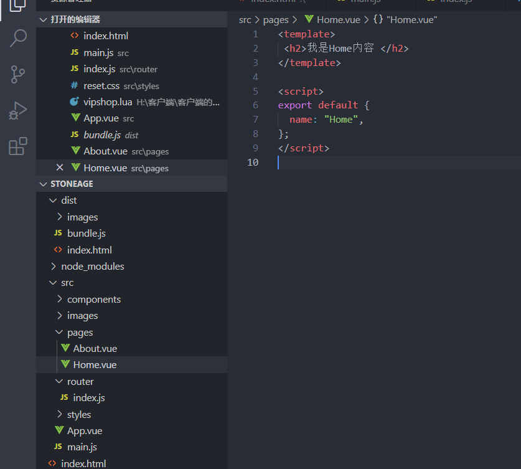The height and width of the screenshot is (469, 521).
Task: Click the h2 text 我是Home内容
Action: (340, 48)
